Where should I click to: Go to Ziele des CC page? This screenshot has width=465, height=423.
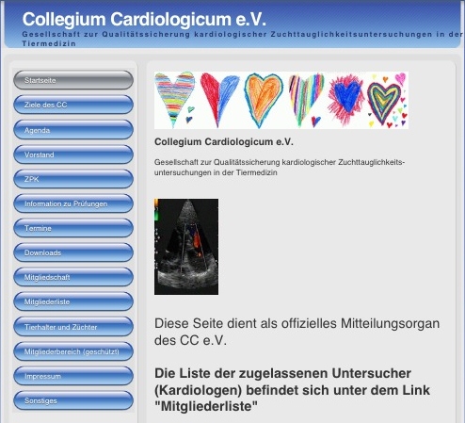pyautogui.click(x=73, y=105)
